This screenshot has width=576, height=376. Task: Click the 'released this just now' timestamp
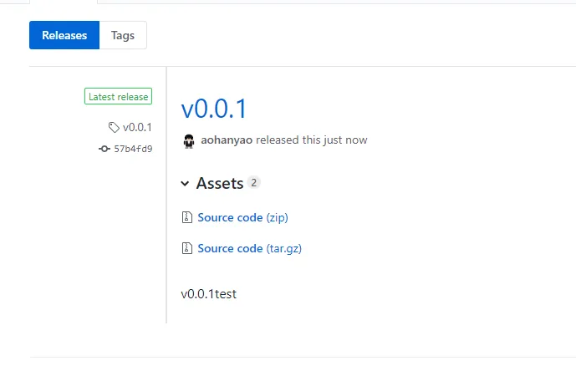point(312,140)
